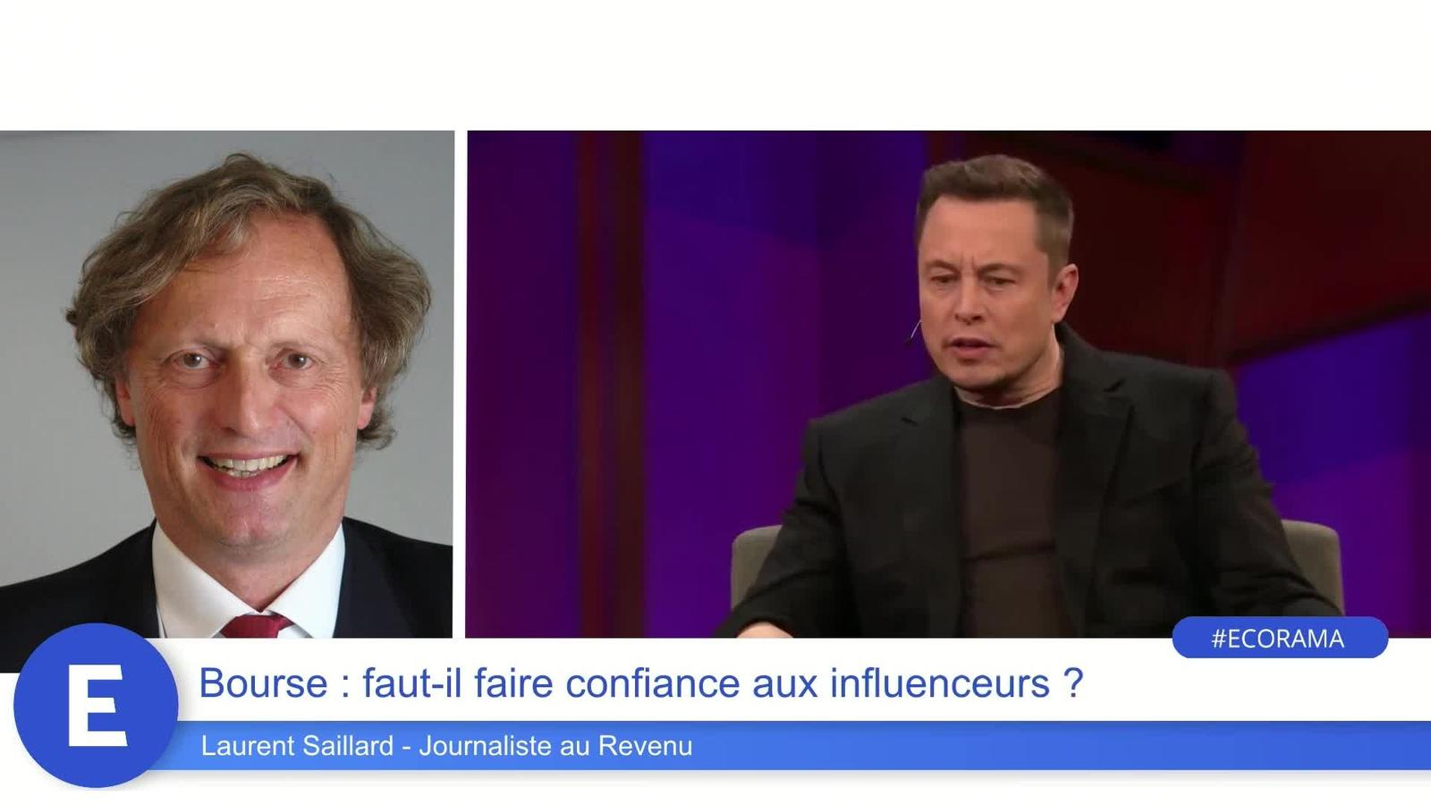1431x805 pixels.
Task: Open the smiling man portrait photo
Action: (x=226, y=385)
